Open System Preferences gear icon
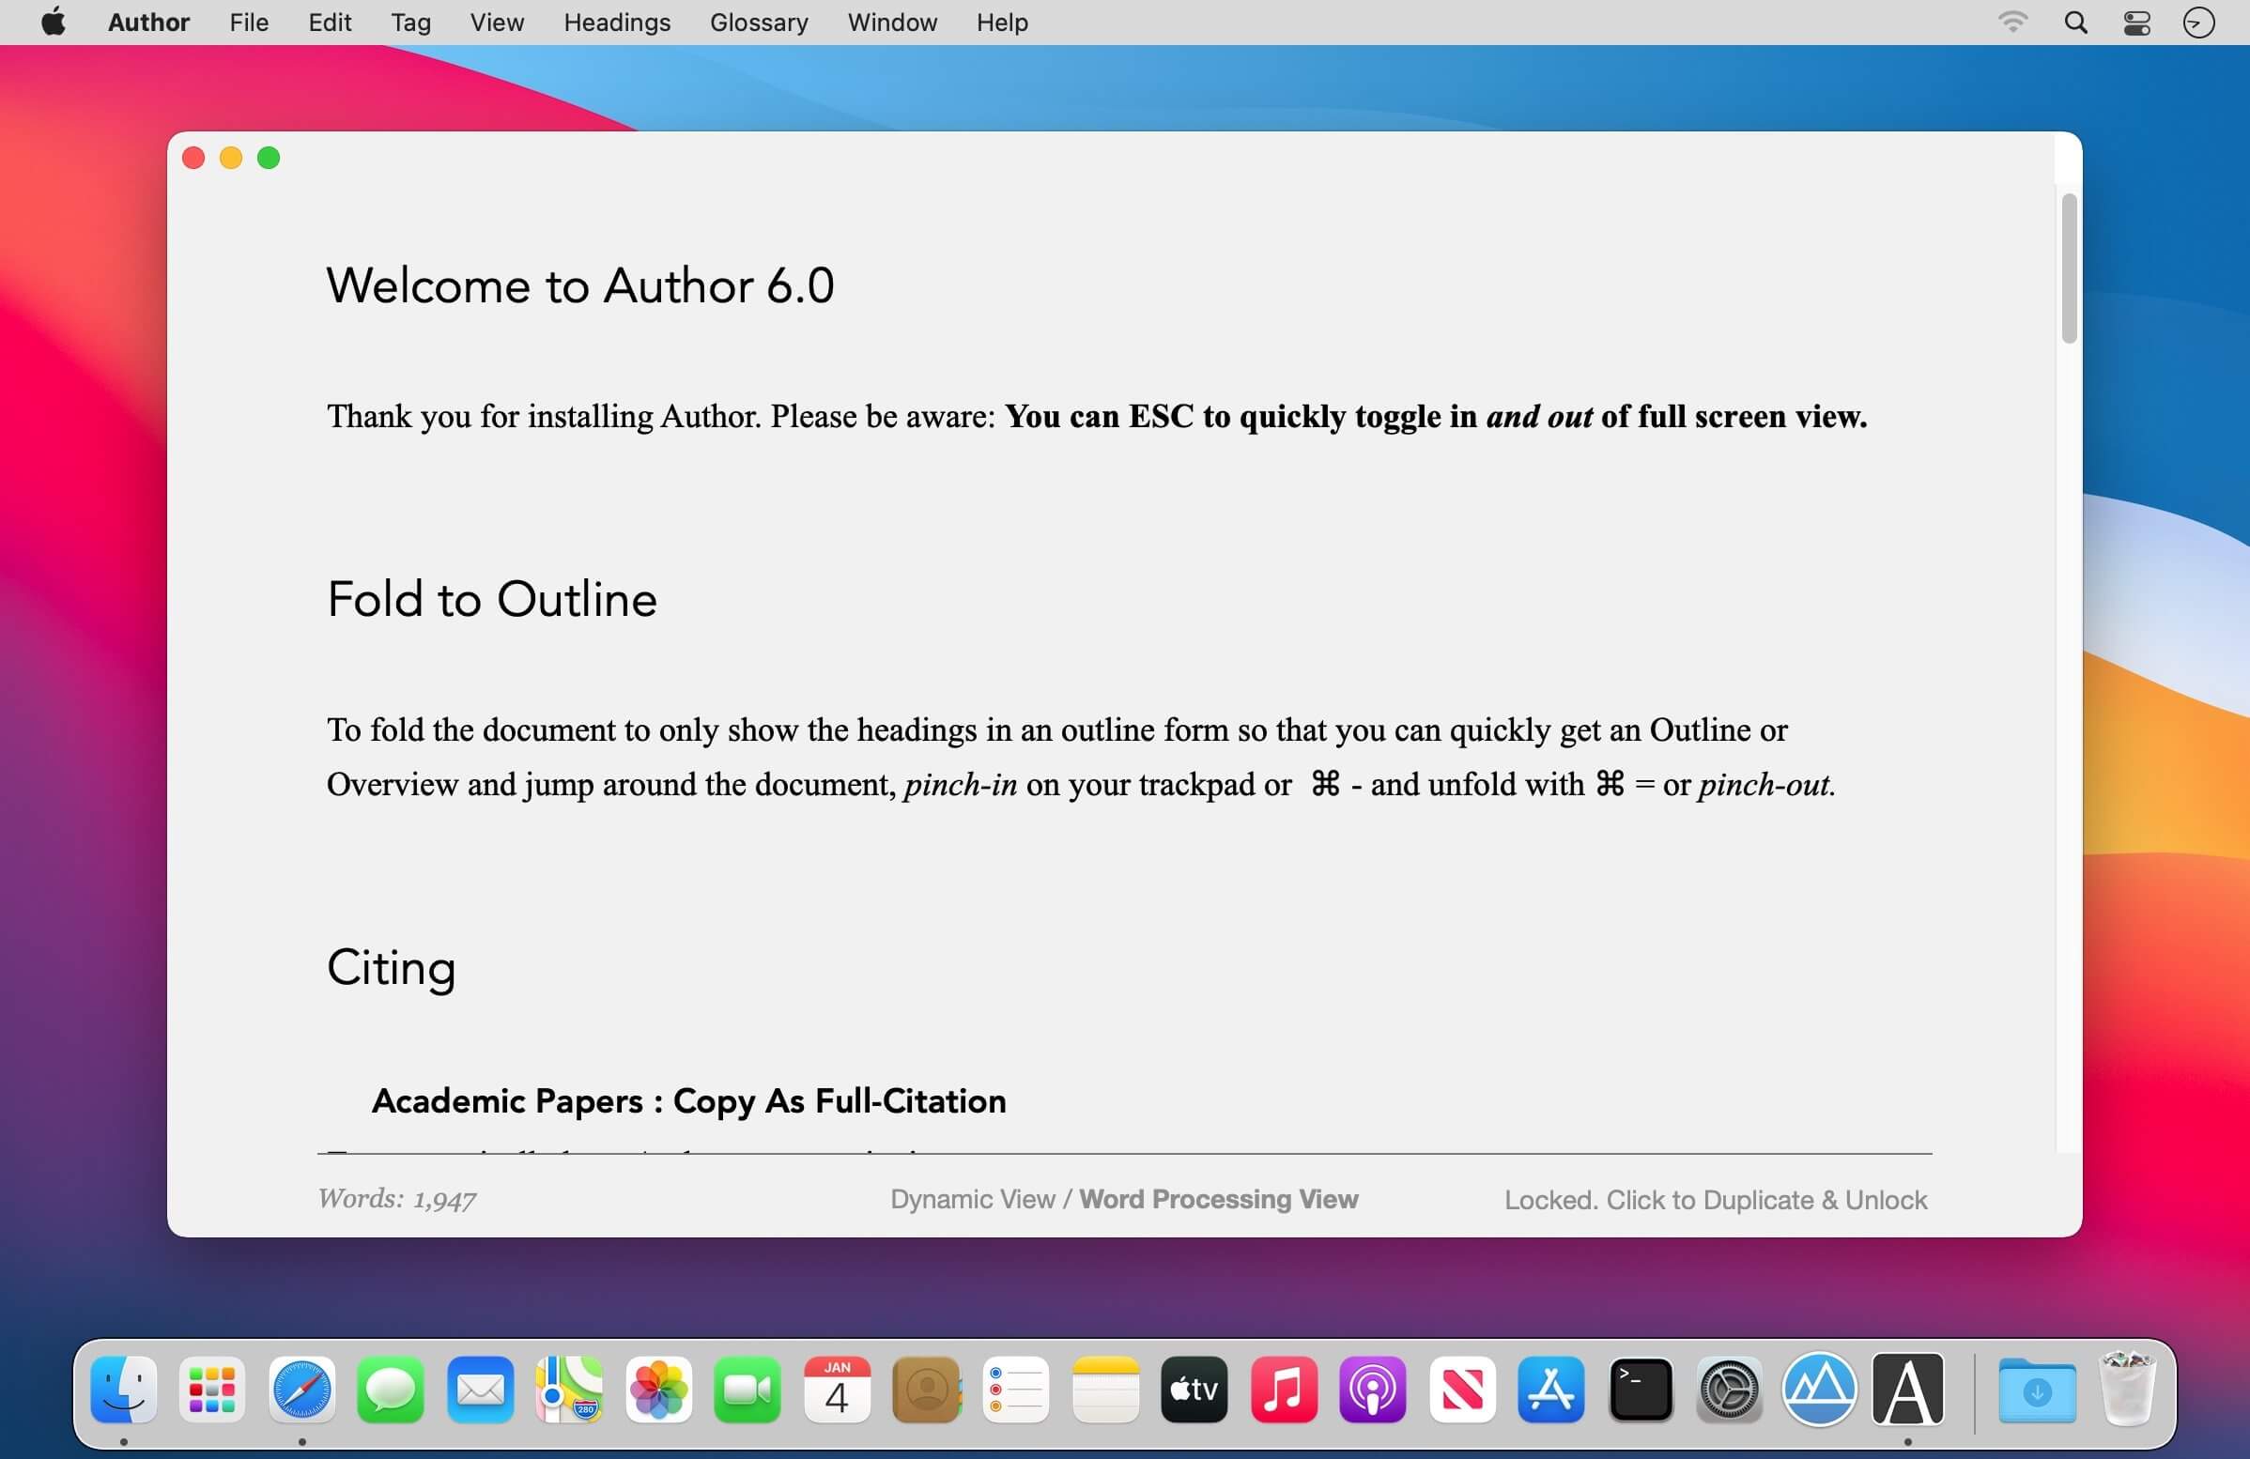Viewport: 2250px width, 1459px height. [x=1729, y=1390]
